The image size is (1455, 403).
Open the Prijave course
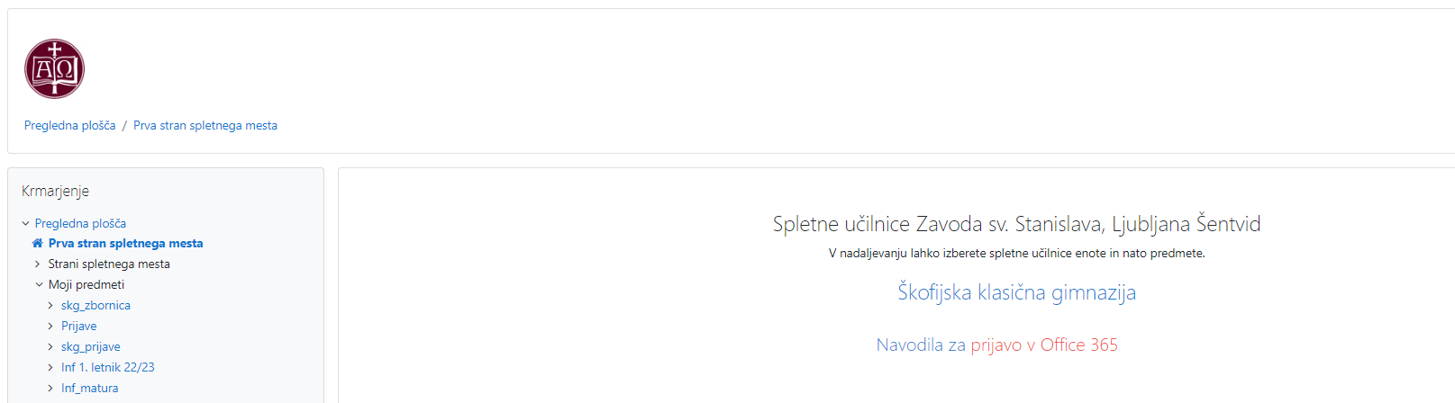point(79,326)
